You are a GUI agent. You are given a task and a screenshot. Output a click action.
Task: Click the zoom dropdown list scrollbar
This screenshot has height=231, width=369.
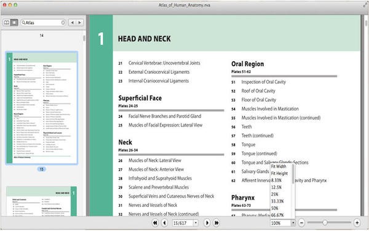[x=293, y=174]
